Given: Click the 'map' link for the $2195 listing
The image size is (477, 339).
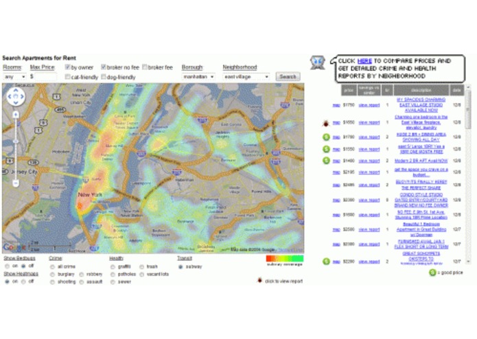Looking at the screenshot, I should pos(336,172).
